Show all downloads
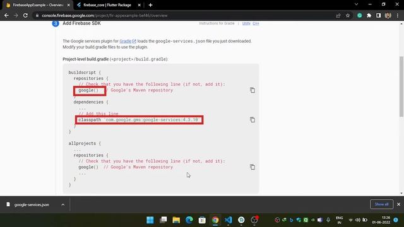The image size is (404, 227). [381, 204]
